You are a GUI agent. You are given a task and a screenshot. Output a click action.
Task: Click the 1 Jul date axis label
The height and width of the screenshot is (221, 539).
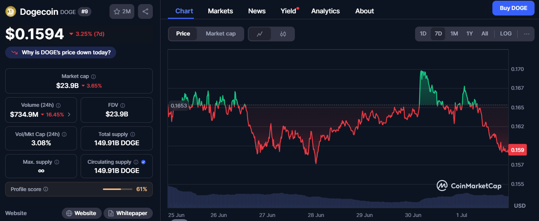(462, 215)
